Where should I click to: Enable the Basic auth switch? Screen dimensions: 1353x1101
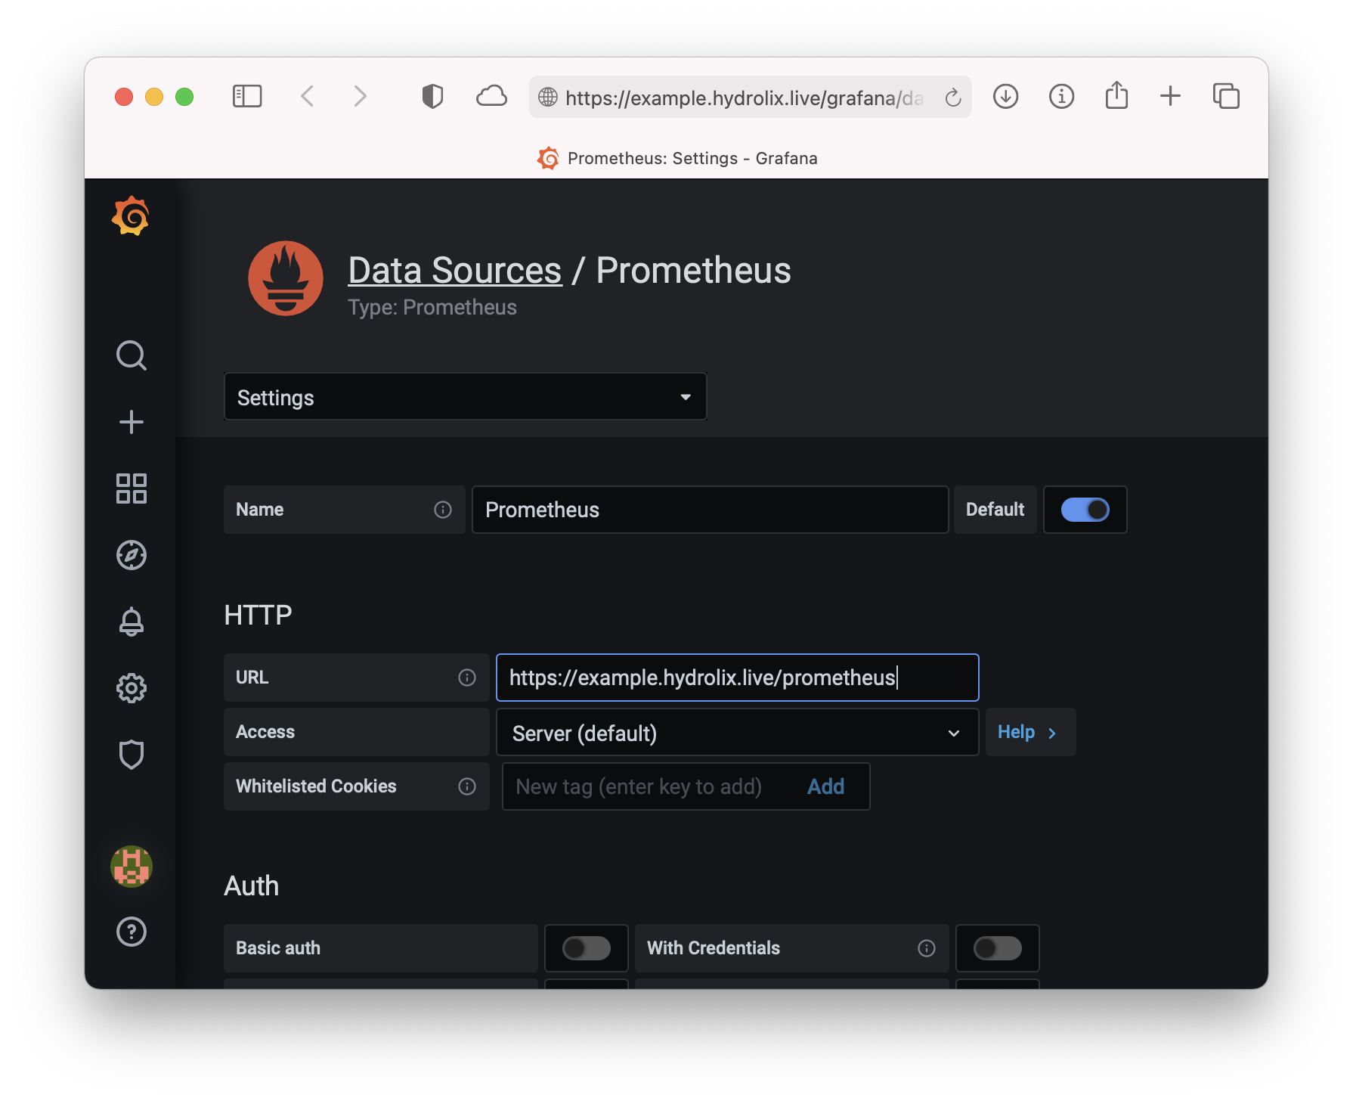tap(587, 948)
